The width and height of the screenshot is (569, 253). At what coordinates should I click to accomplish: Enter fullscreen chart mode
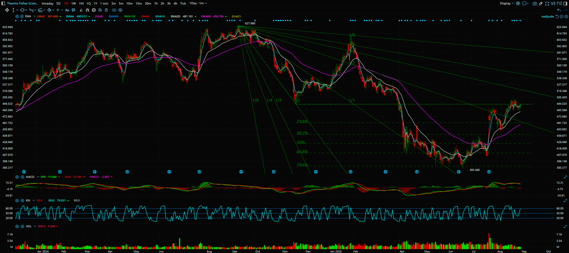[x=547, y=4]
